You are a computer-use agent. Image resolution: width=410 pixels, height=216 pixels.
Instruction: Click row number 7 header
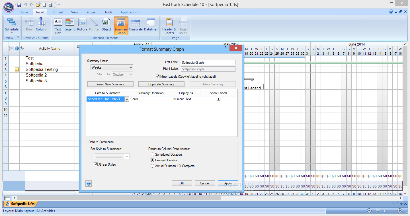click(5, 92)
